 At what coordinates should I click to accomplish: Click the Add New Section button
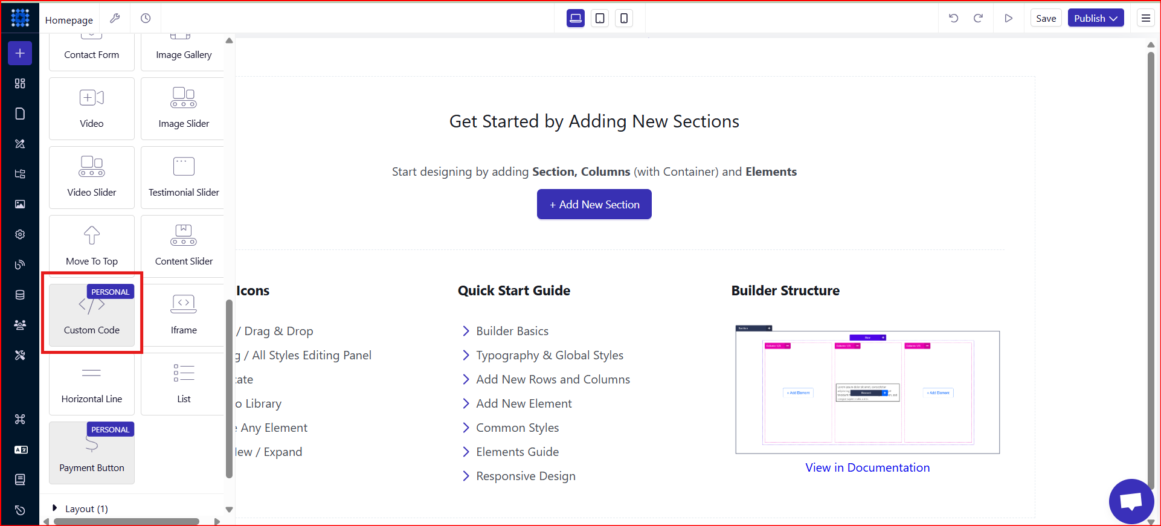[x=594, y=204]
